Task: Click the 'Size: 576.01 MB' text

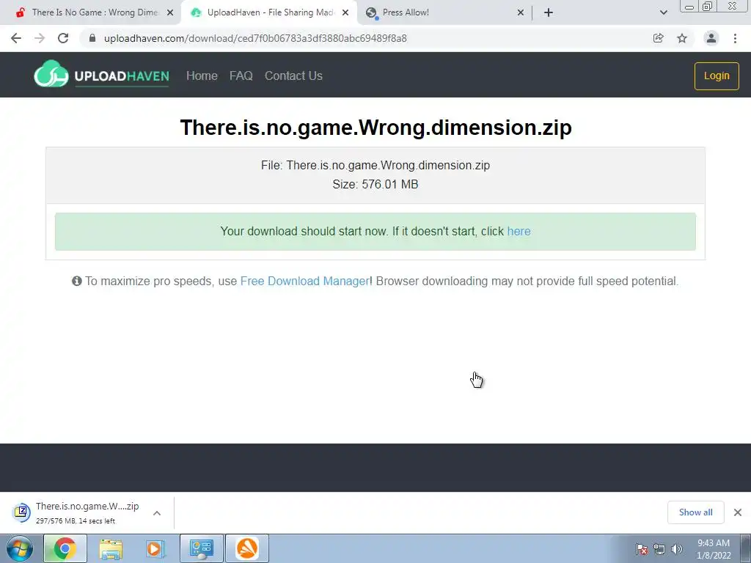Action: [375, 184]
